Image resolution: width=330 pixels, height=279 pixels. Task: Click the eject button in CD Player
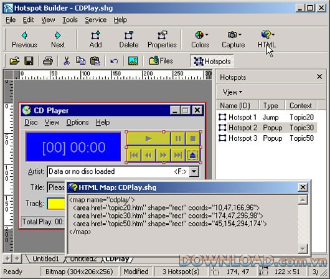pyautogui.click(x=192, y=155)
